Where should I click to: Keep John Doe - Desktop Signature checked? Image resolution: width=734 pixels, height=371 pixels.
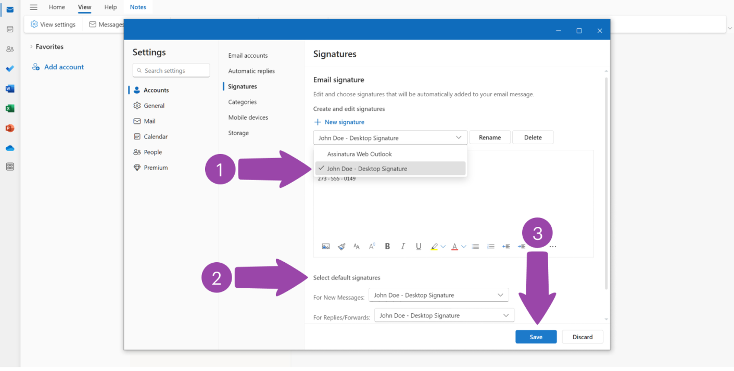367,168
